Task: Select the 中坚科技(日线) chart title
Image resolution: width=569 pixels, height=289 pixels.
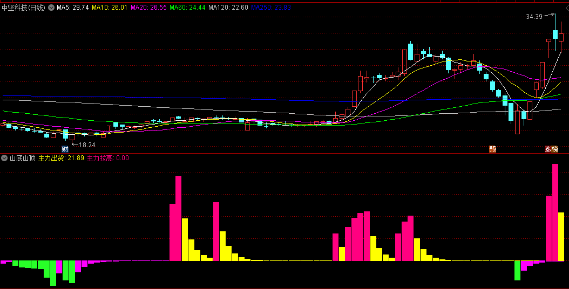Action: [x=24, y=8]
